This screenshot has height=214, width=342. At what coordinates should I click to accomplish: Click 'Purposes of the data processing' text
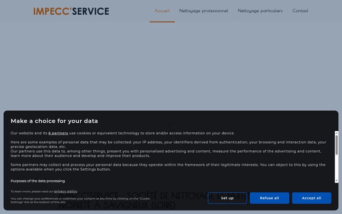[x=38, y=181]
